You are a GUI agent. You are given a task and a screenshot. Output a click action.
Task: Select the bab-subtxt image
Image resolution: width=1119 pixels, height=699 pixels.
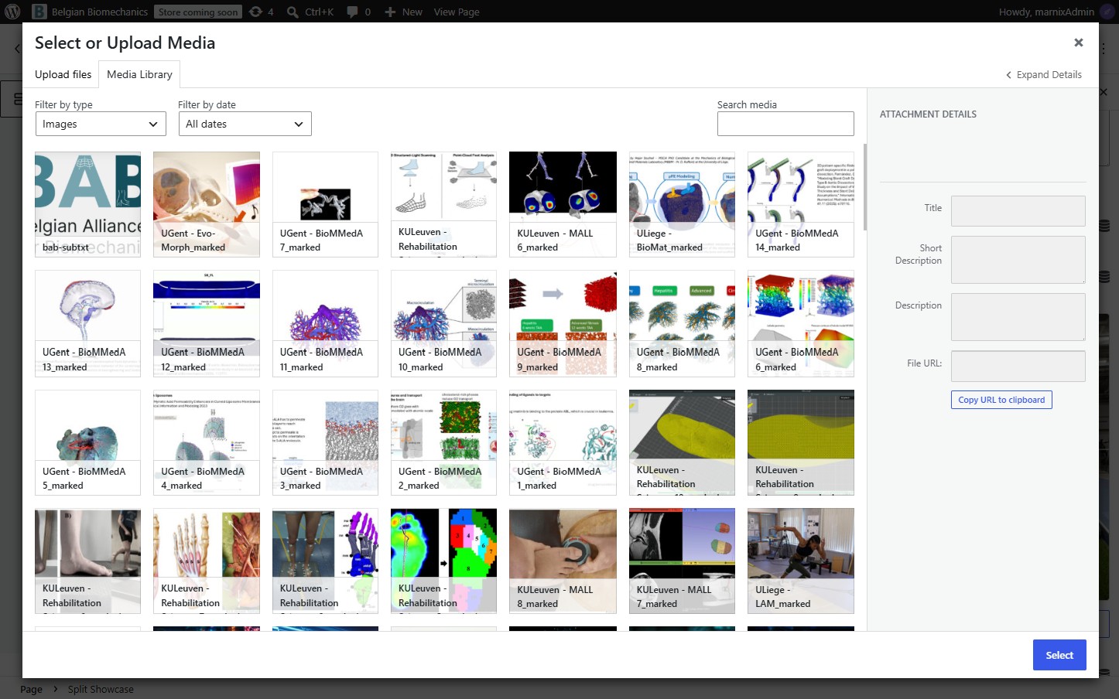pos(88,204)
